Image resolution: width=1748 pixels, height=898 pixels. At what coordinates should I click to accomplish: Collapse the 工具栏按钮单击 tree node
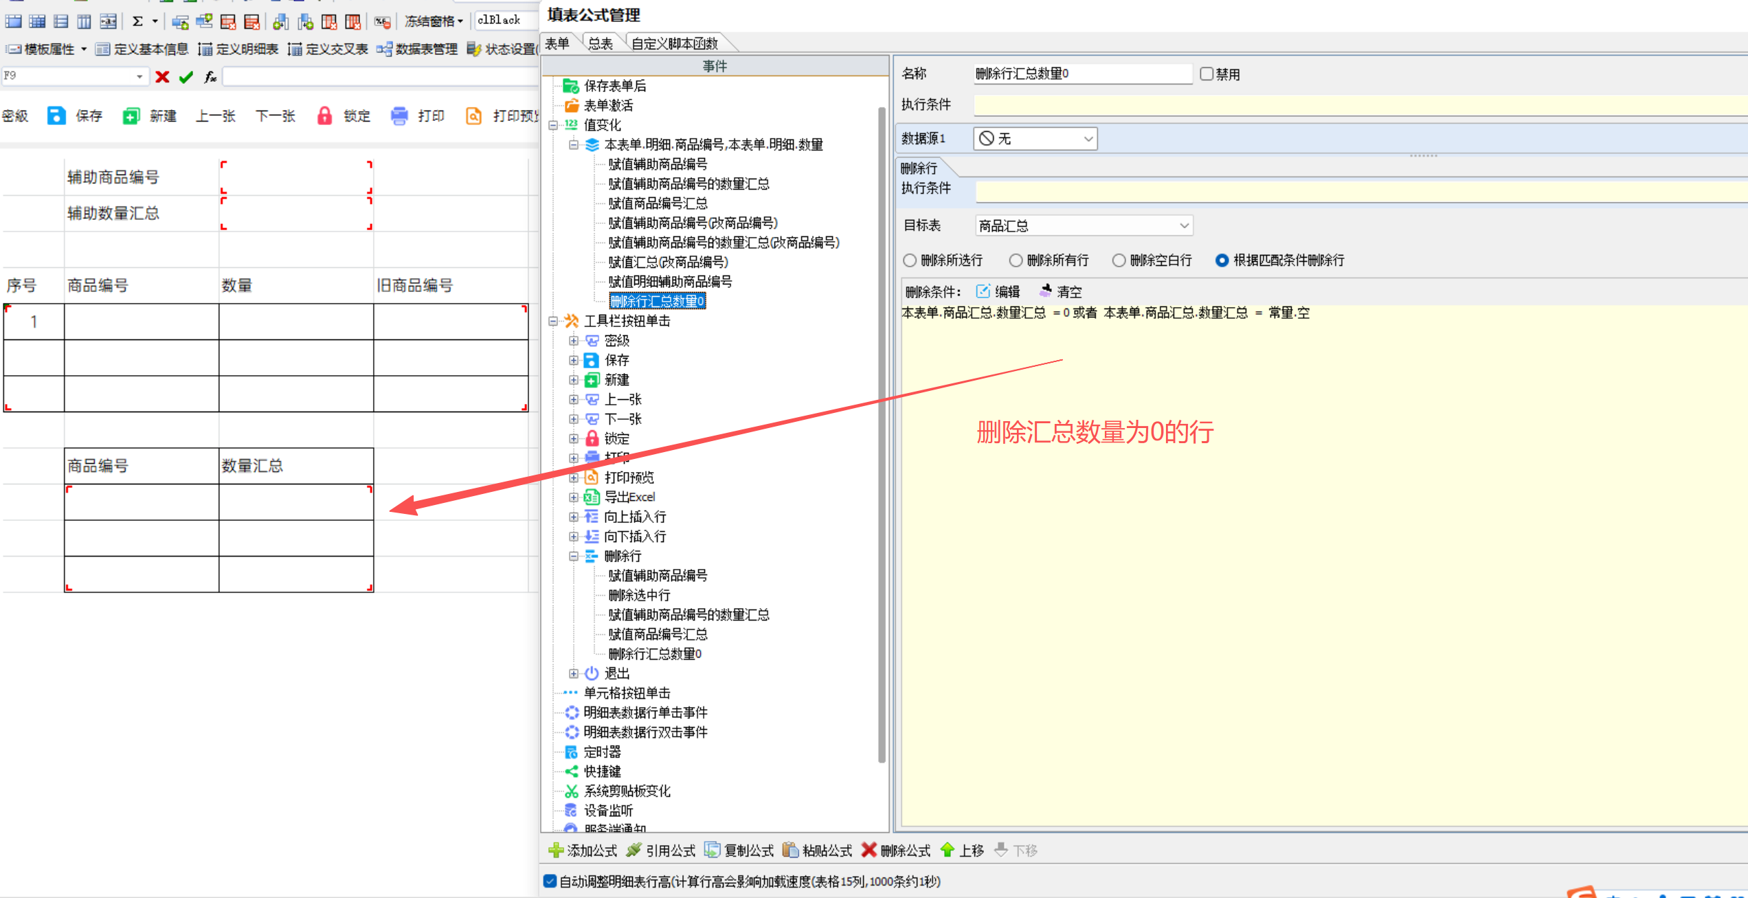[x=553, y=321]
